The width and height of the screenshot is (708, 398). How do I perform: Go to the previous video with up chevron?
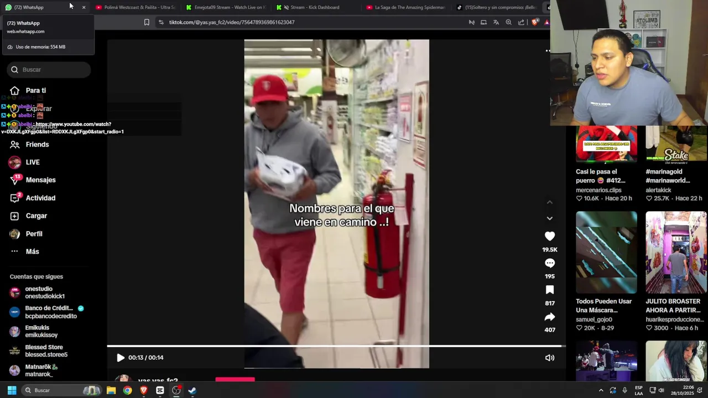[549, 202]
